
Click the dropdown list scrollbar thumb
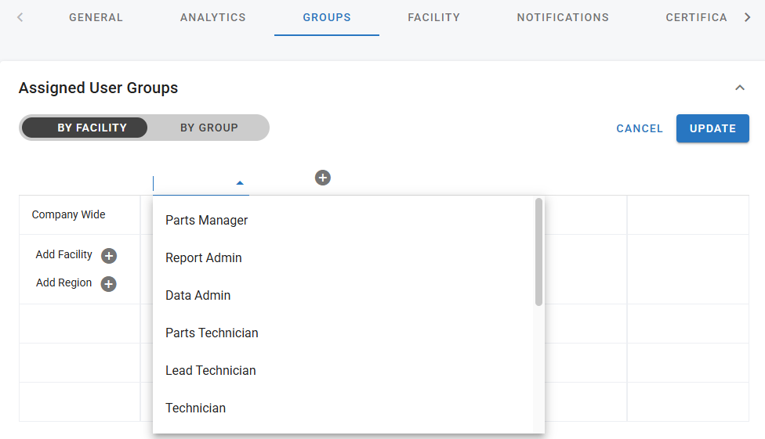[x=538, y=250]
